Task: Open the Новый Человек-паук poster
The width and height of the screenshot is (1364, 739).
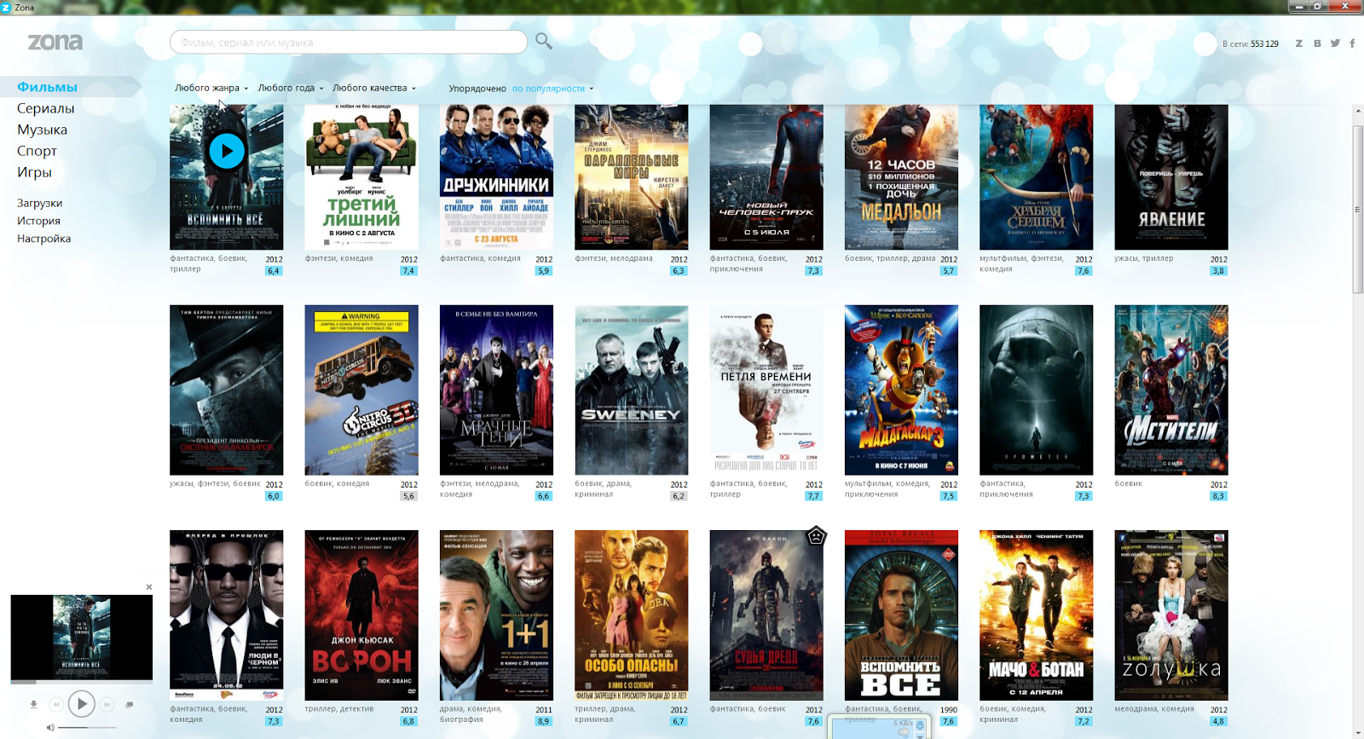Action: [766, 177]
